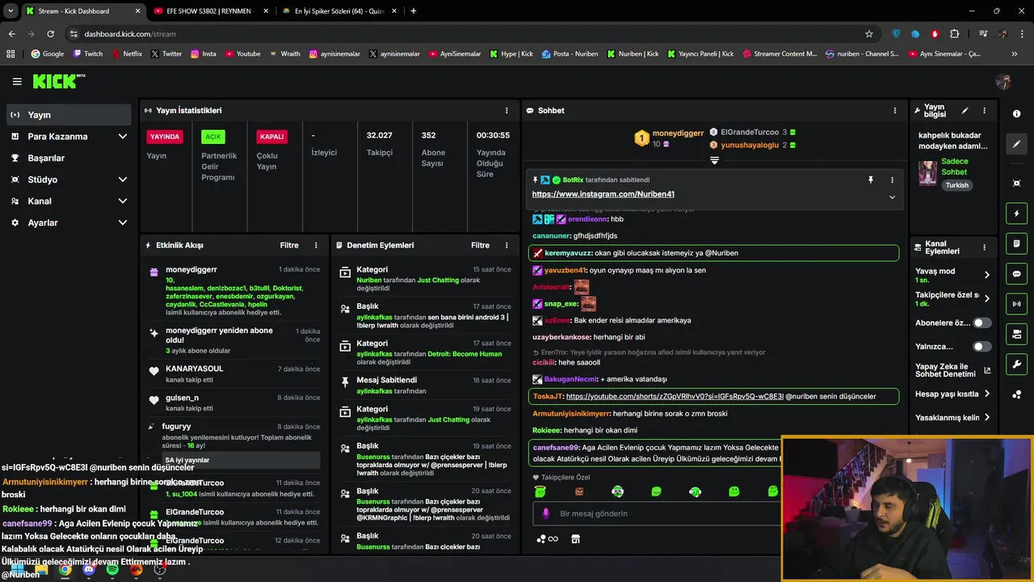Toggle the Yalnızca... chat switch

[981, 347]
